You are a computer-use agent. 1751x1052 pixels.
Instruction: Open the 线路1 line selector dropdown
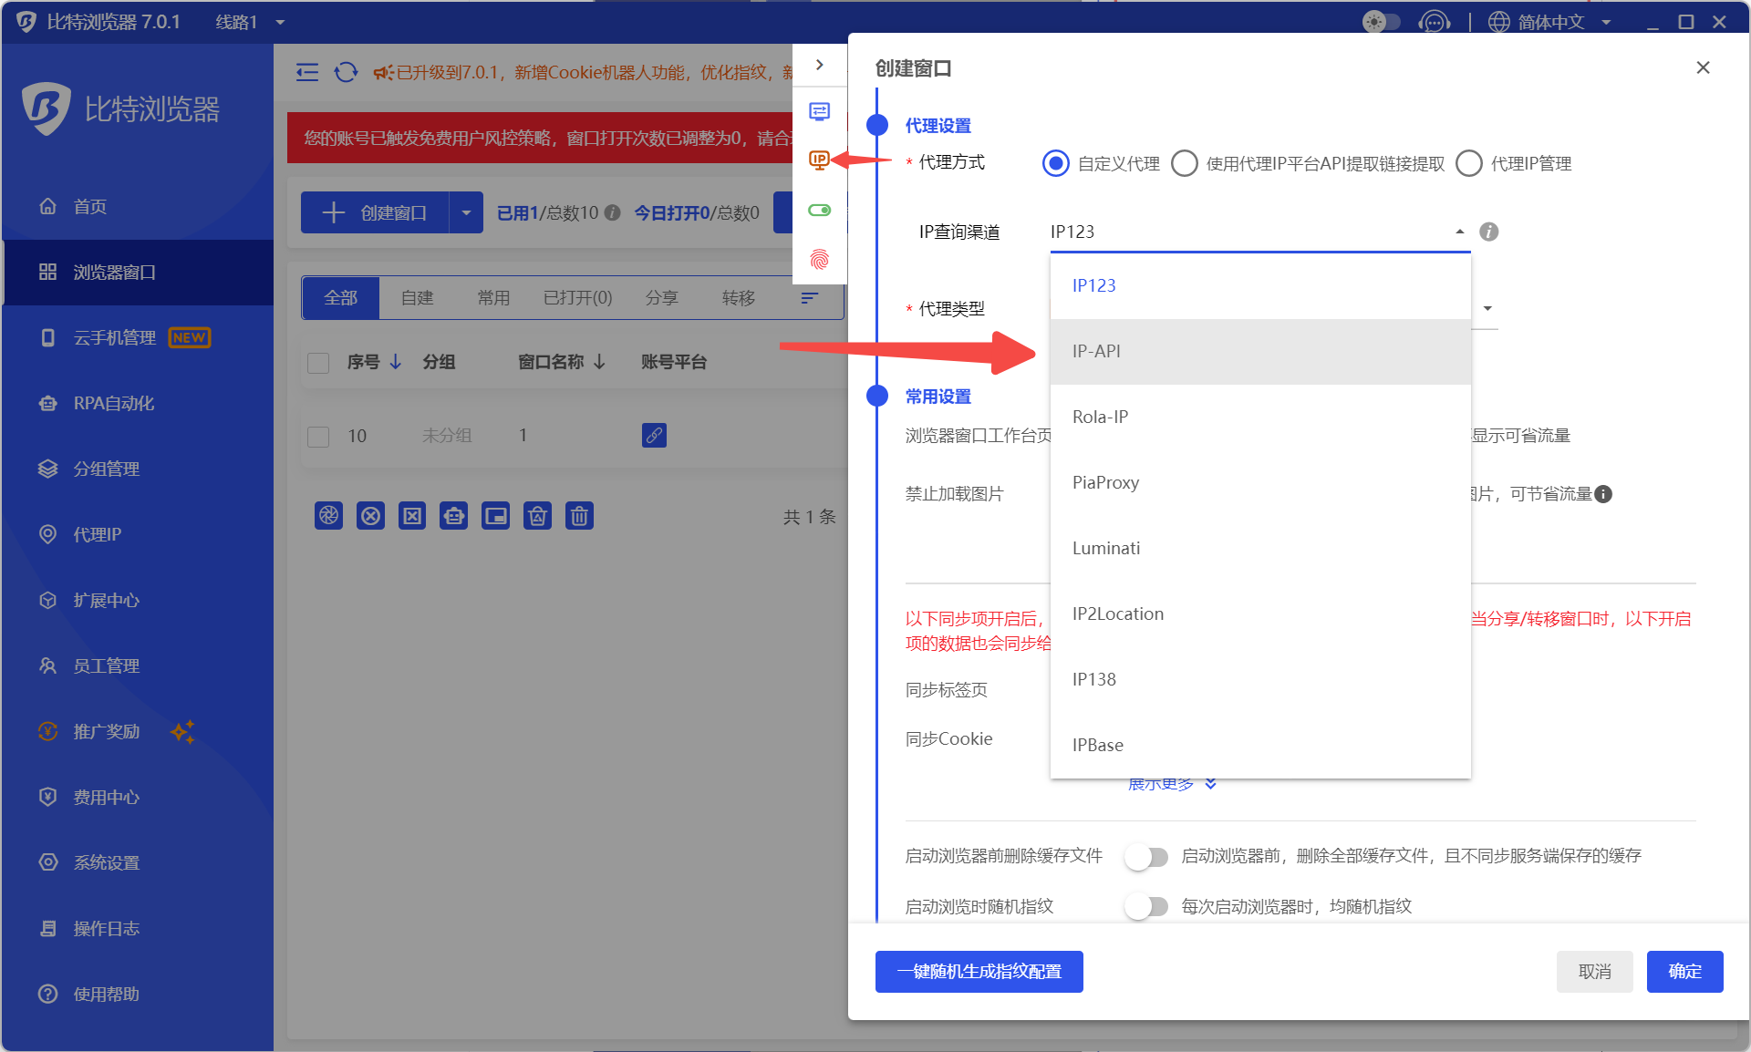pos(251,22)
